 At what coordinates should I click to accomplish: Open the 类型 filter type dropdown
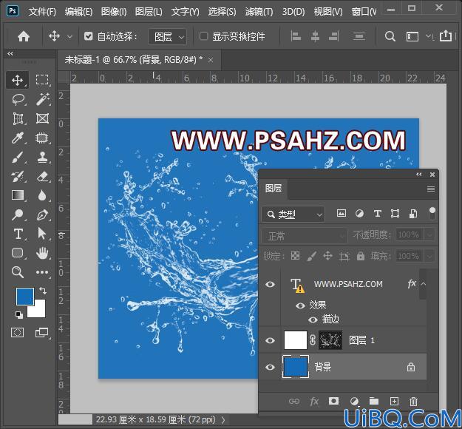293,214
